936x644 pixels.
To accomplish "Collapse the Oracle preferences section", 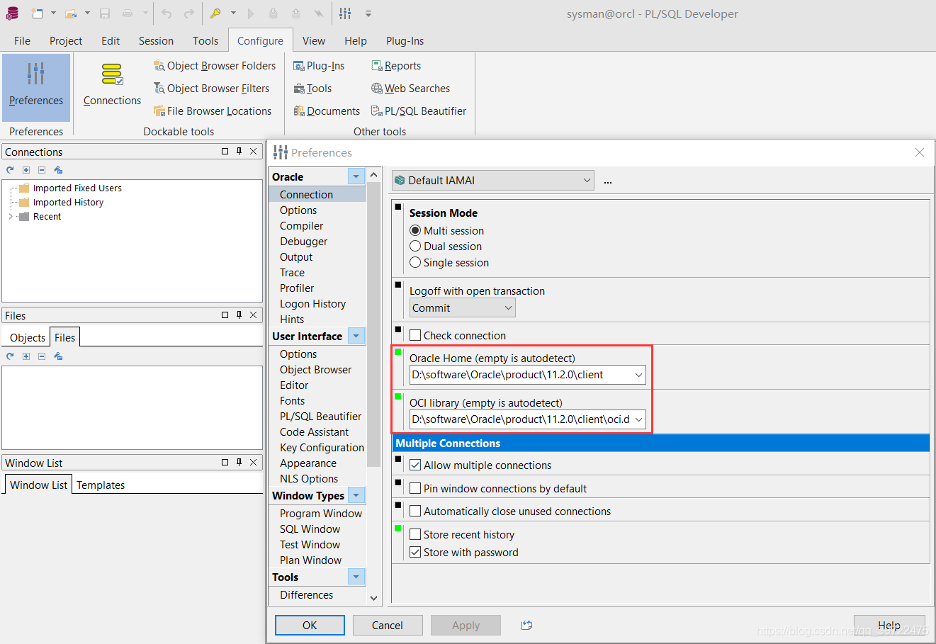I will tap(356, 176).
